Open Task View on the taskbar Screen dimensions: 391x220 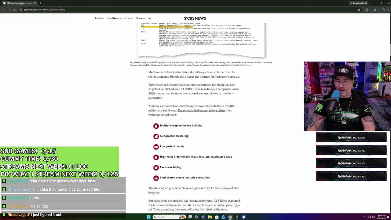pyautogui.click(x=190, y=217)
